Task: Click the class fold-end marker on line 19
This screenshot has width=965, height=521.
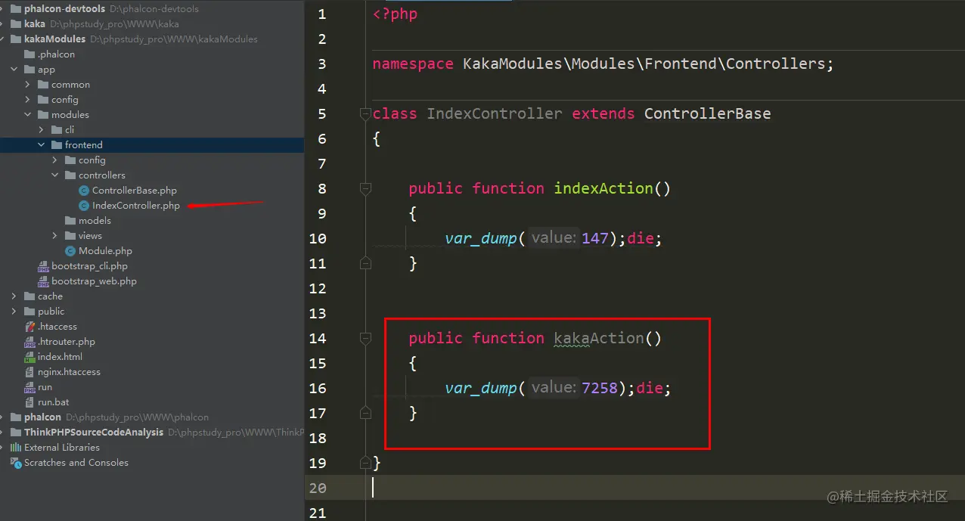Action: [366, 463]
